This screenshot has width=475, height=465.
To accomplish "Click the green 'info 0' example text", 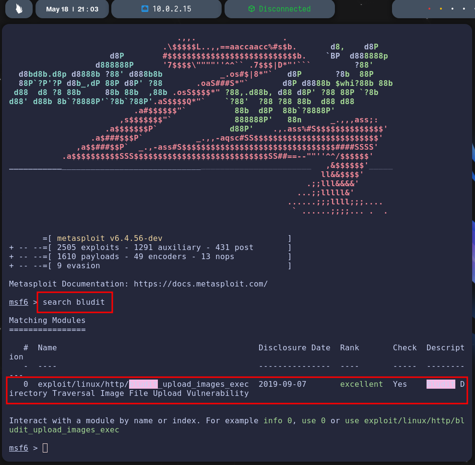I will click(x=277, y=420).
